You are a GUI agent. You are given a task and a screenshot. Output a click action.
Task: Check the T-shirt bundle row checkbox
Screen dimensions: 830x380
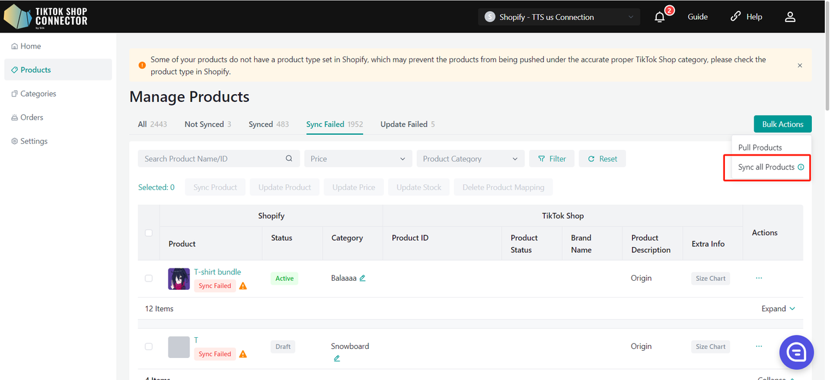pyautogui.click(x=148, y=278)
